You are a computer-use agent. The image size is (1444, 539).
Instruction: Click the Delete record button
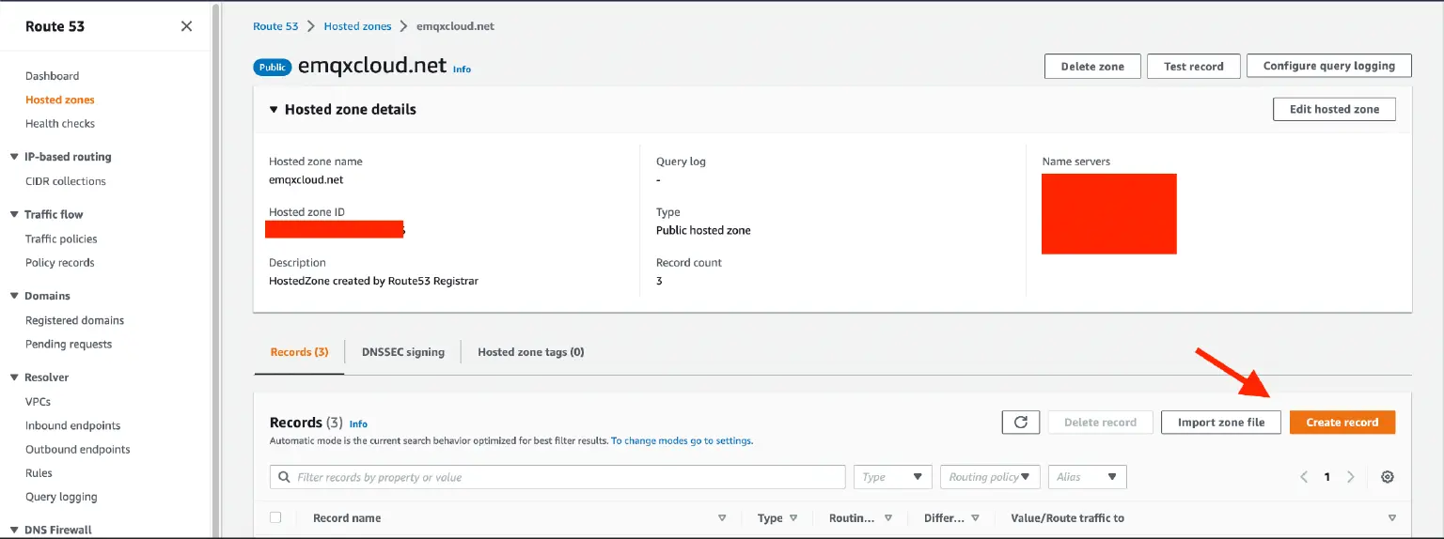pyautogui.click(x=1100, y=423)
